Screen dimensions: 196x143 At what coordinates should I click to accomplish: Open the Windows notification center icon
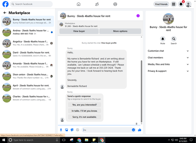(191, 140)
